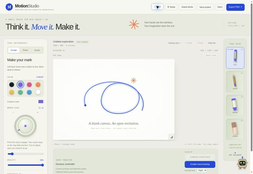Select the white color swatch
Screen dimensions: 253x174
38,92
